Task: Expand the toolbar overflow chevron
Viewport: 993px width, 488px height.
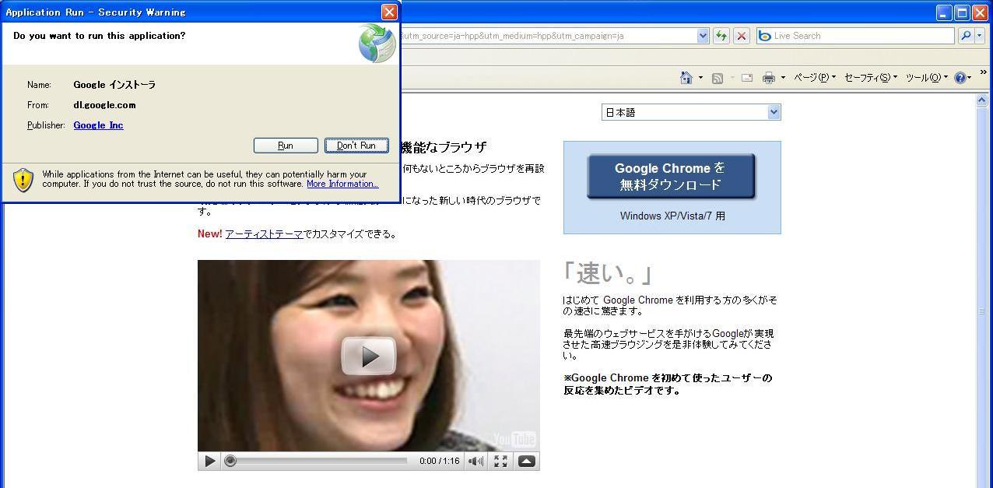Action: (x=983, y=72)
